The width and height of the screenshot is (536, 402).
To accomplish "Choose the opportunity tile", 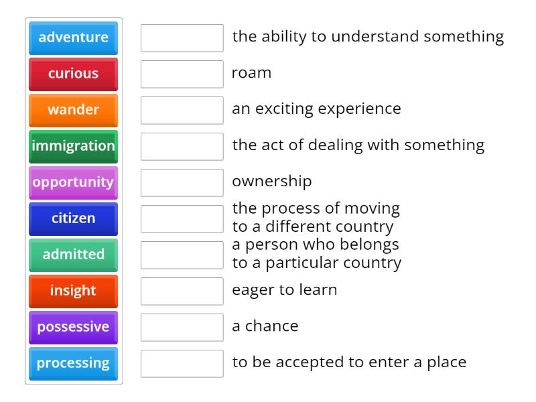I will click(x=72, y=182).
